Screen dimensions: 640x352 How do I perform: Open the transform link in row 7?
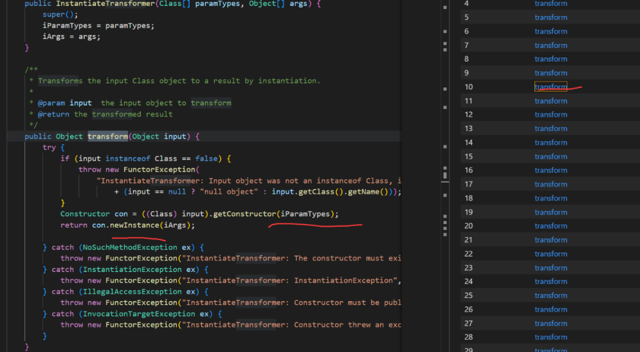[x=551, y=45]
